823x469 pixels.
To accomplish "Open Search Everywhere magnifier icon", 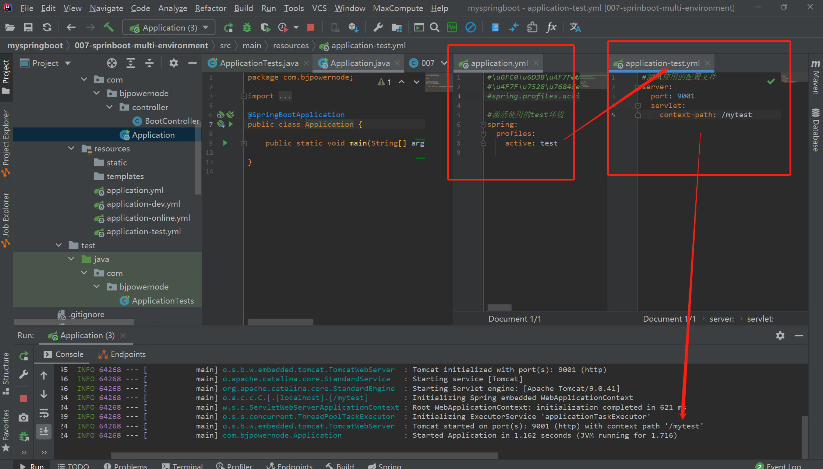I will coord(435,27).
